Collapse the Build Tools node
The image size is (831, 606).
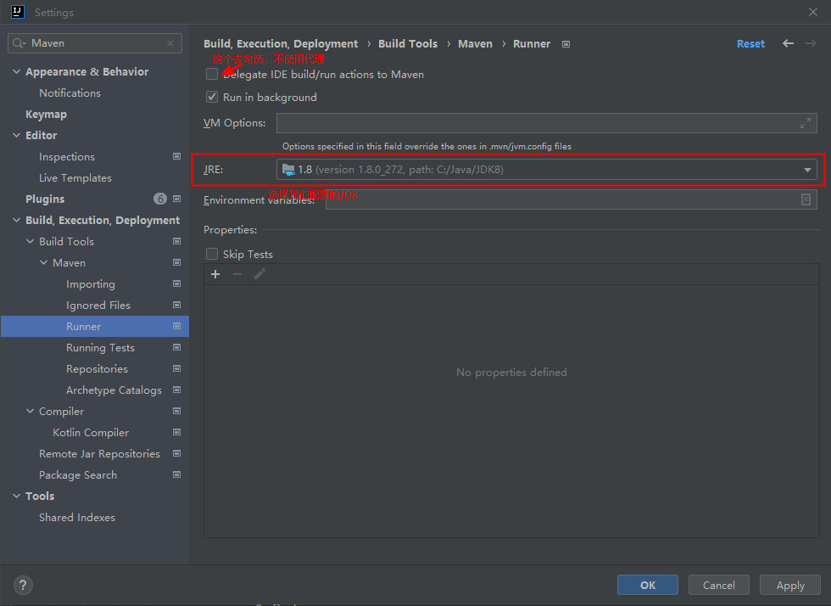tap(31, 241)
